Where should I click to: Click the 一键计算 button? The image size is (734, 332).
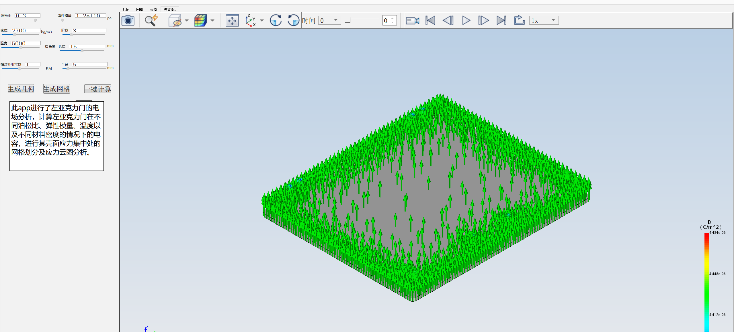(97, 89)
